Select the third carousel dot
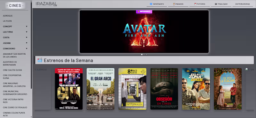 pos(146,55)
